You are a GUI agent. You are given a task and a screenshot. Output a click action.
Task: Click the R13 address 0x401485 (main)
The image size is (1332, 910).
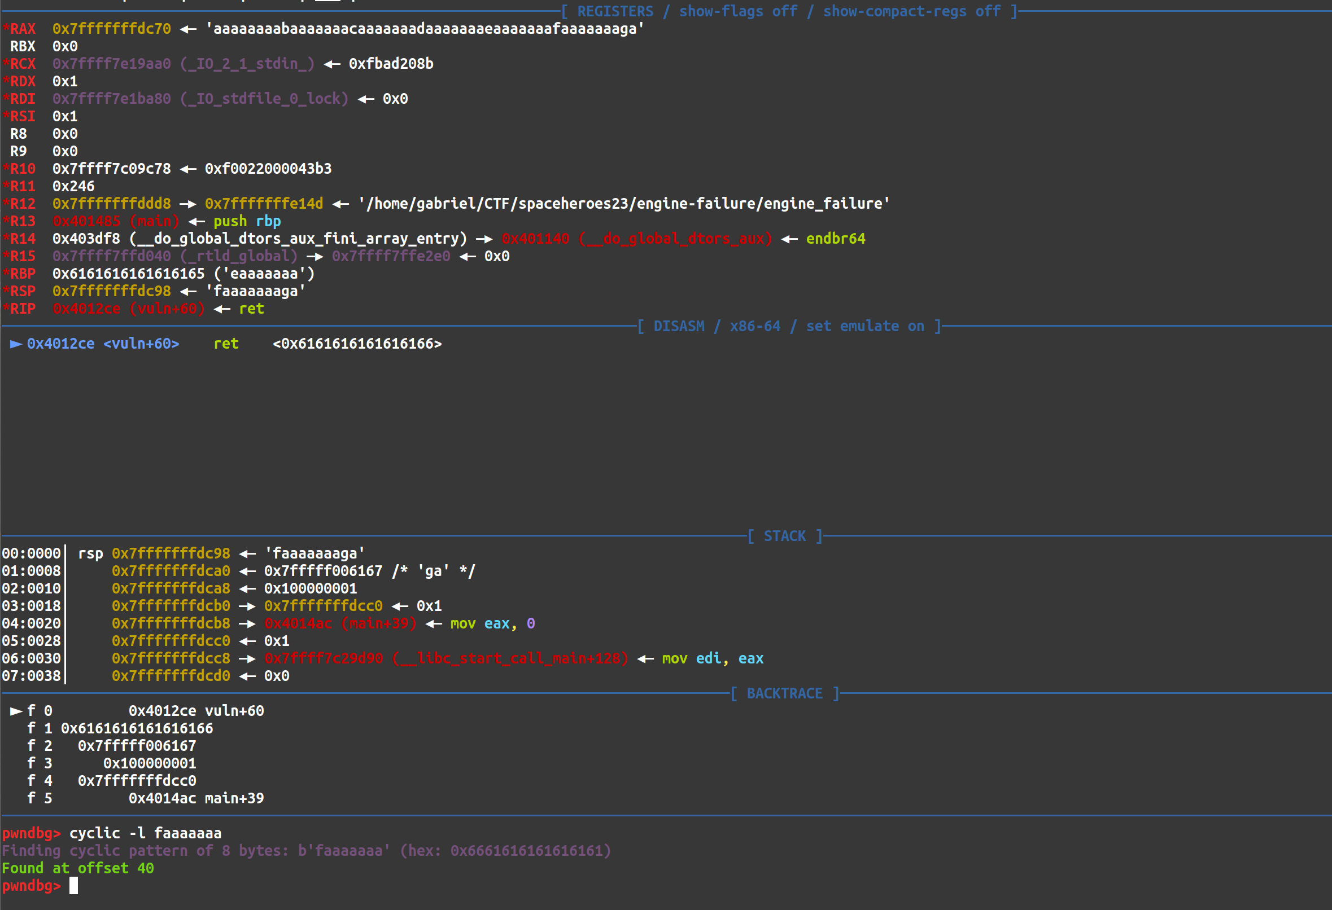coord(116,221)
